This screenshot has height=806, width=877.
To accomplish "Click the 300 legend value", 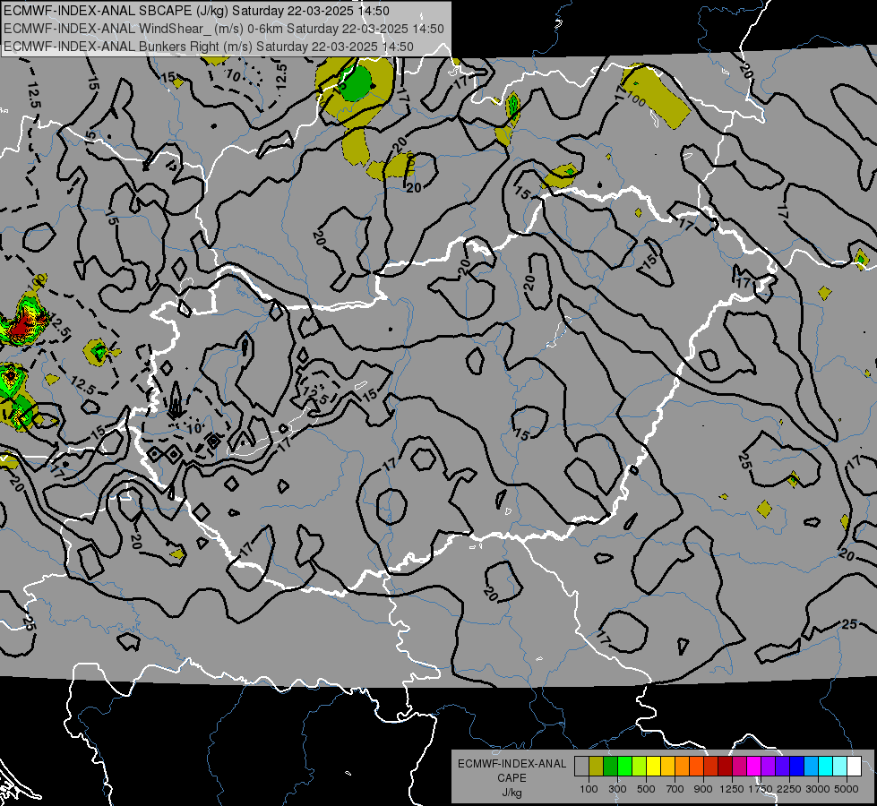I will coord(617,789).
